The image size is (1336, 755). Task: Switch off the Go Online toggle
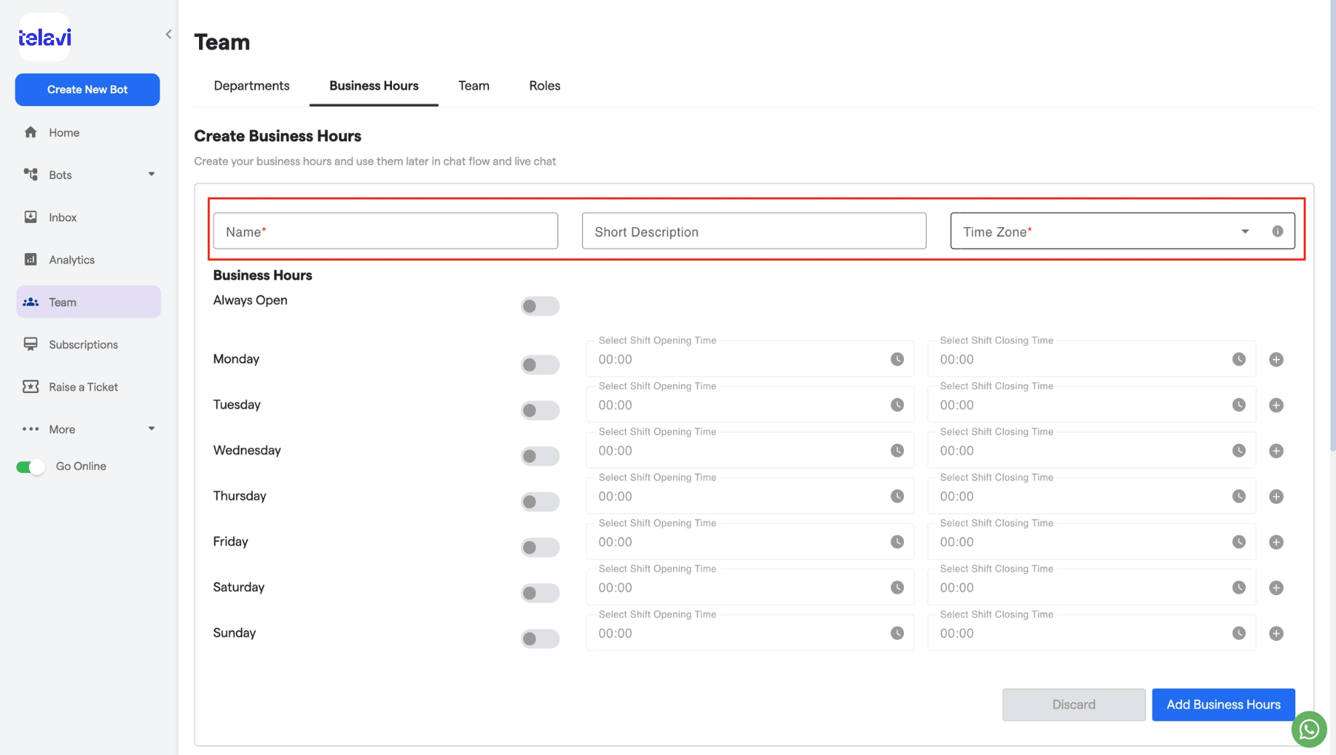click(x=30, y=467)
